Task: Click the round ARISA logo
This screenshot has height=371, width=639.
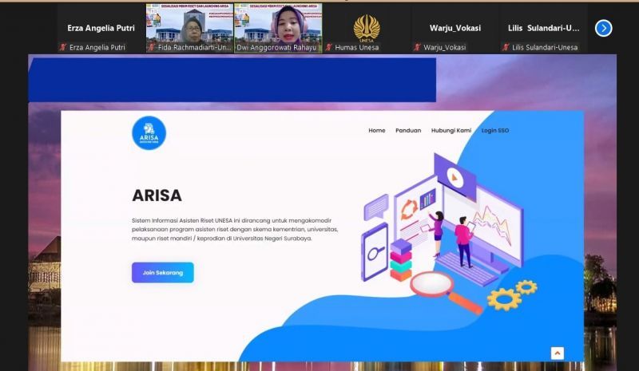Action: pyautogui.click(x=149, y=133)
